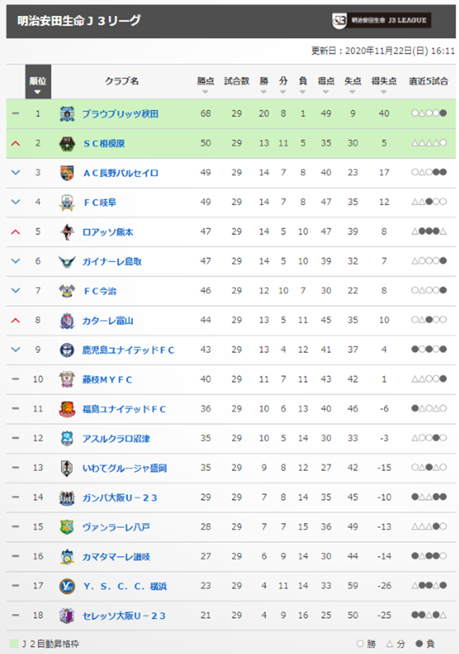This screenshot has width=459, height=654.
Task: Open セレッソ大阪U-23 team link
Action: 125,615
